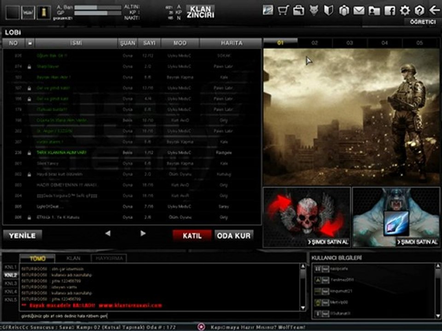Click the leftmost blue icon in top toolbar
The image size is (442, 331).
(268, 11)
